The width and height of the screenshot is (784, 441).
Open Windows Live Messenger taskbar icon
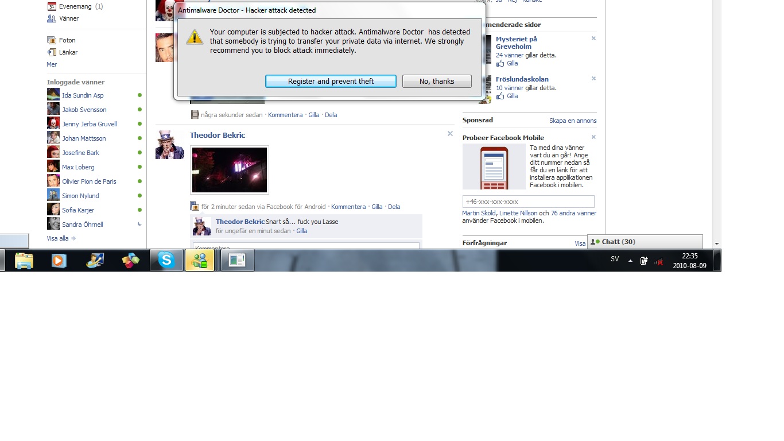(200, 261)
